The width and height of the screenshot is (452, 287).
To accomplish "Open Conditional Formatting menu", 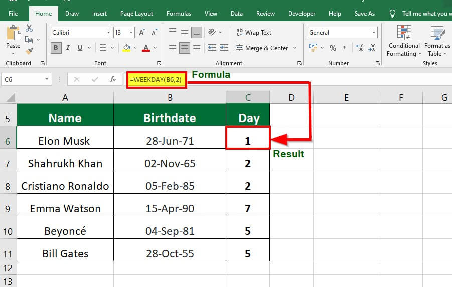I will pyautogui.click(x=404, y=41).
